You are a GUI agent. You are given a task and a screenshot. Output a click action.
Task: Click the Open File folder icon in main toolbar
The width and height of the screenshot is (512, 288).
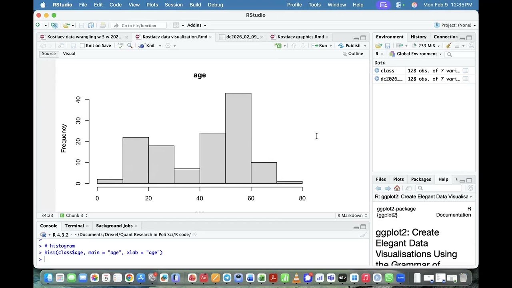tap(66, 25)
